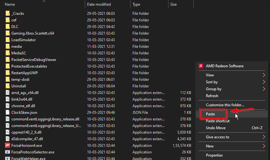Click the chrome_elf.dll file icon

click(8, 106)
